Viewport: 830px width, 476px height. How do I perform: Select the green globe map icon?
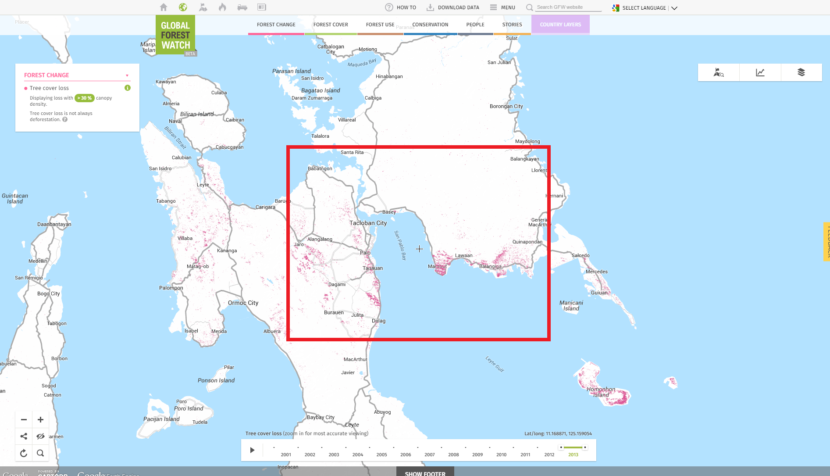[x=183, y=7]
